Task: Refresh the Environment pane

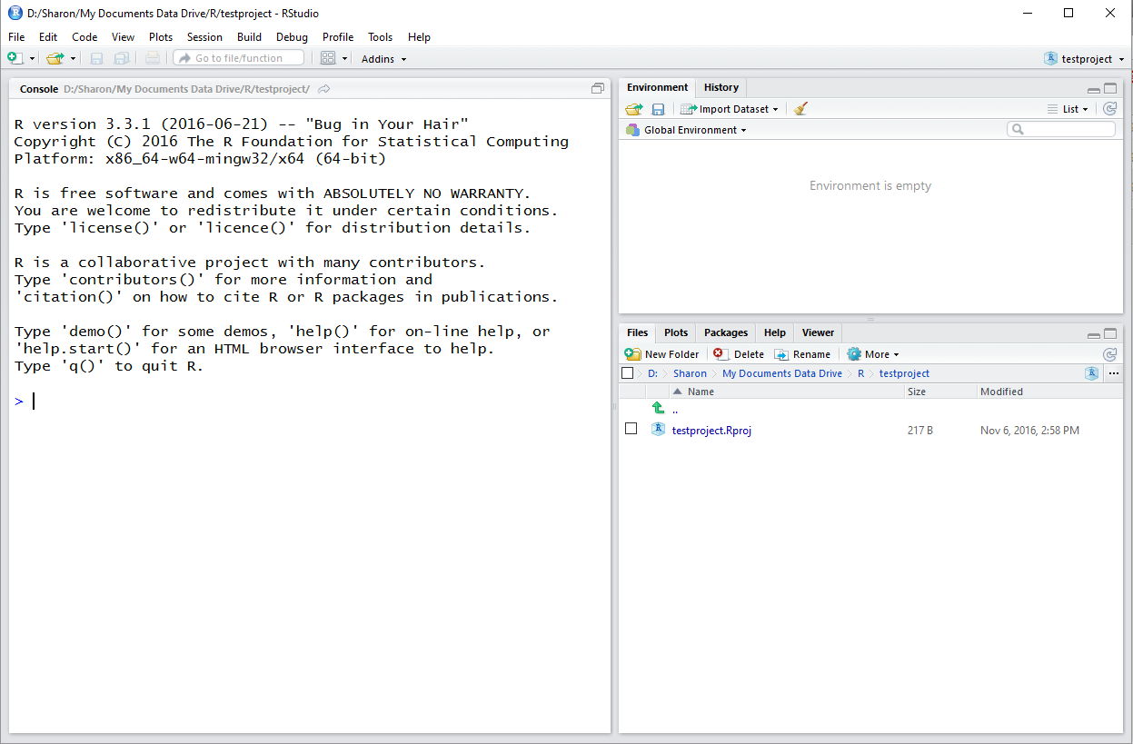Action: click(1109, 109)
